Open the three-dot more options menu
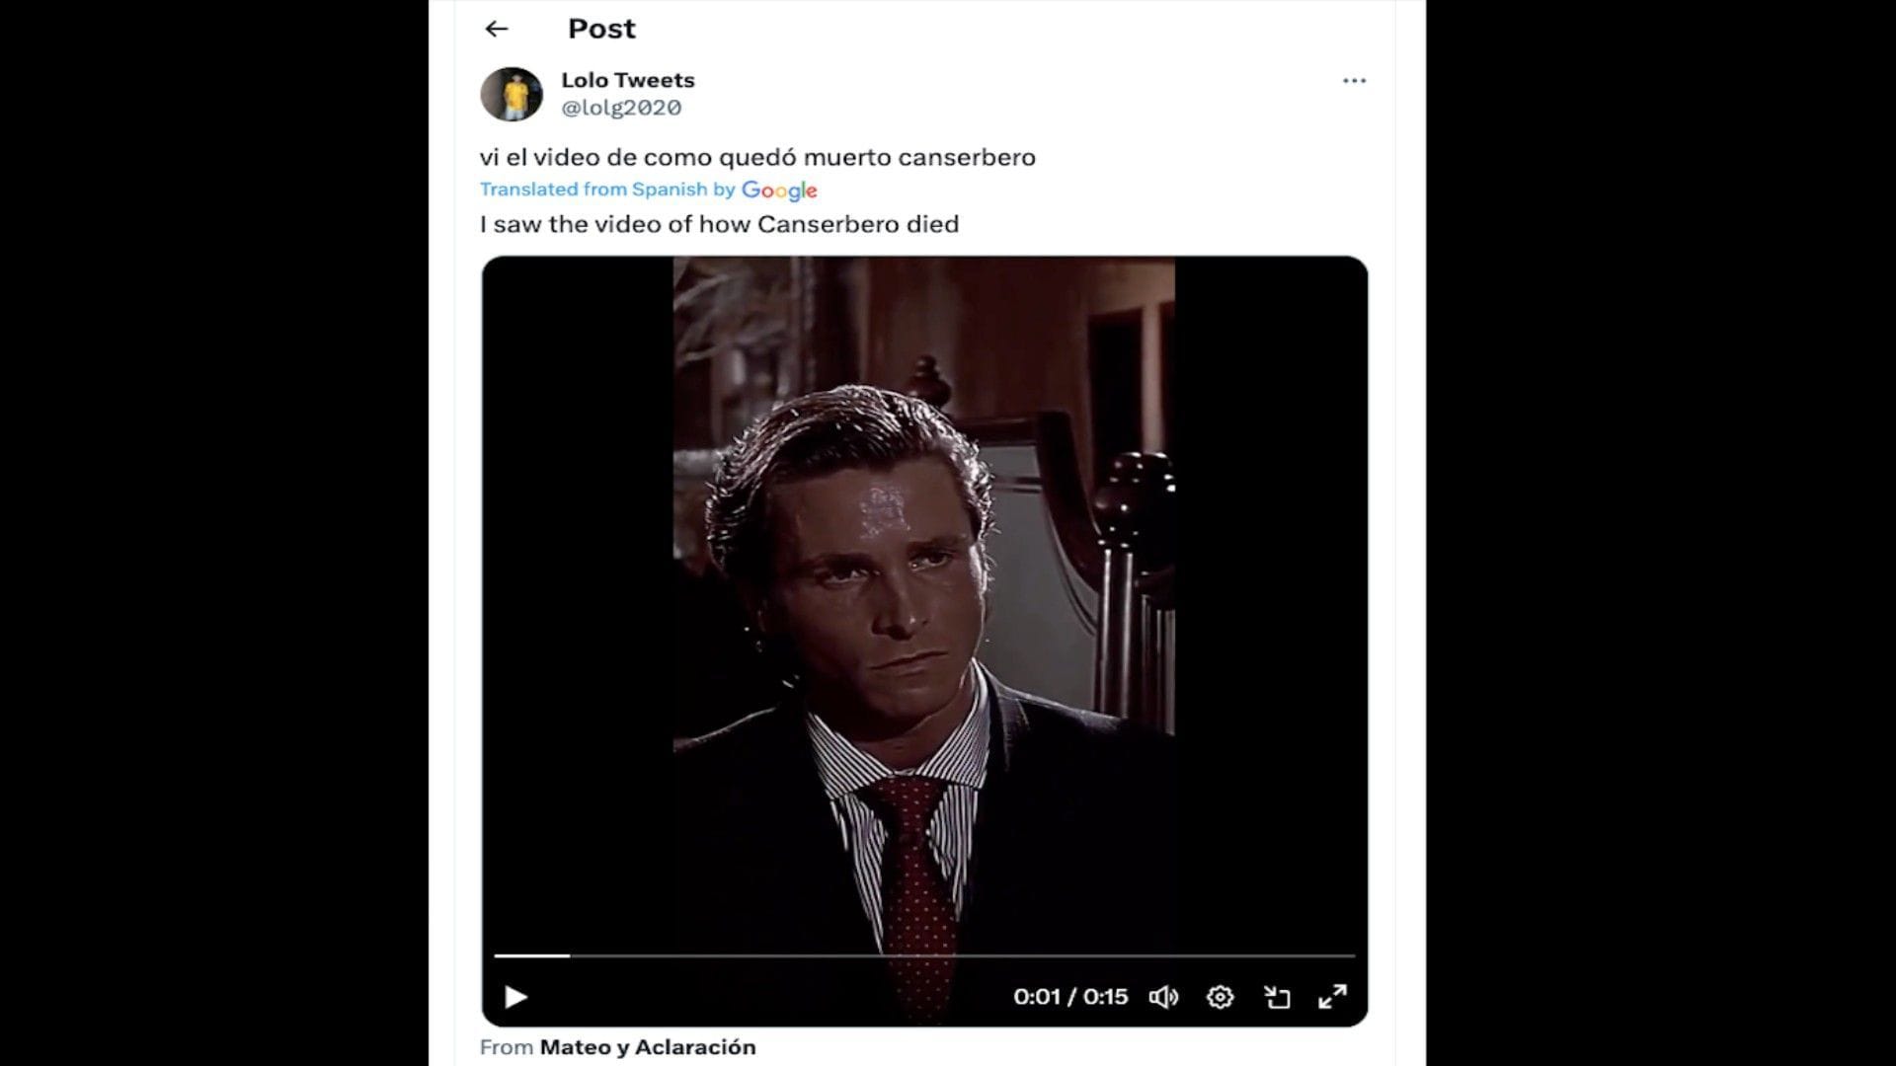Image resolution: width=1896 pixels, height=1066 pixels. click(x=1354, y=81)
